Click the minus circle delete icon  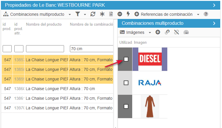click(120, 14)
